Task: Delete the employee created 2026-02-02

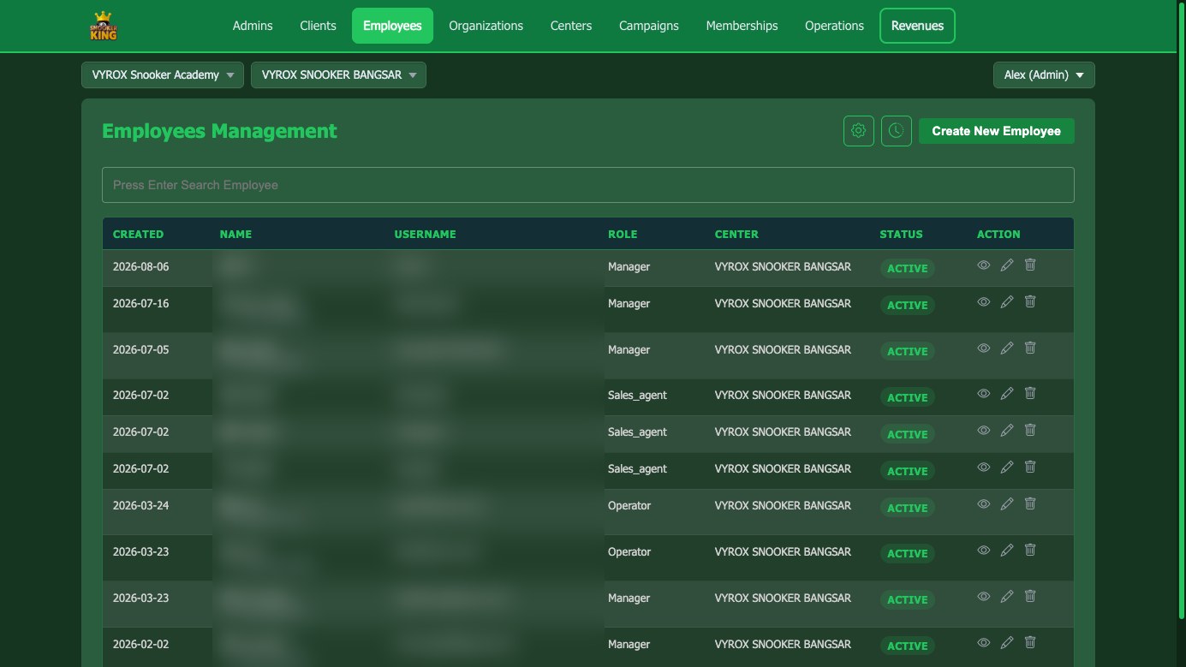Action: [x=1030, y=643]
